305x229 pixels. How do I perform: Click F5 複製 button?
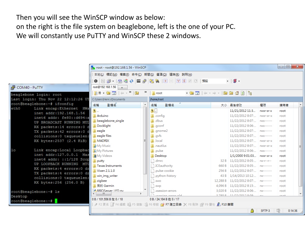135,205
